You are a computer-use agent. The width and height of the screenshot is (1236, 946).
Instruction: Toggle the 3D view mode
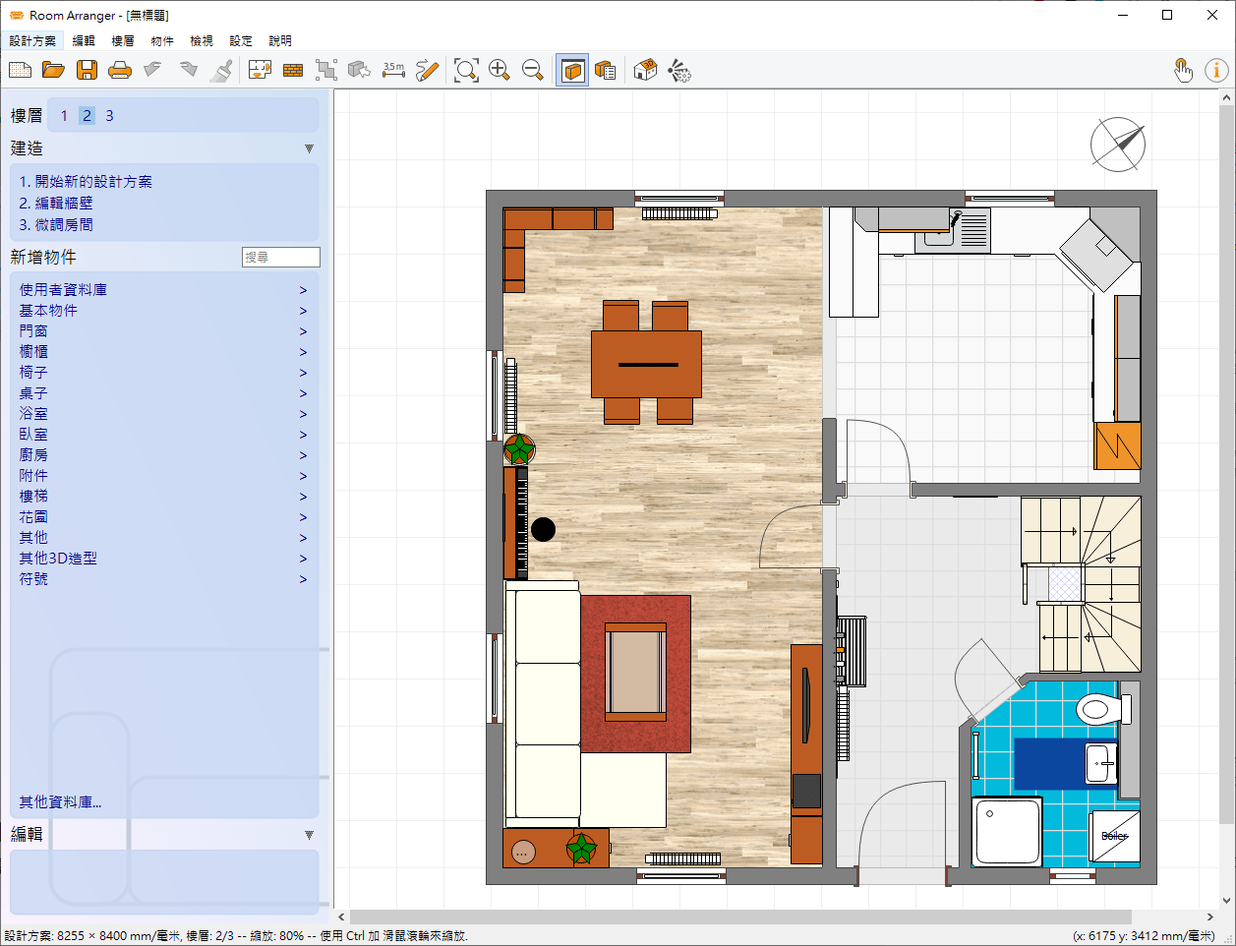coord(571,70)
